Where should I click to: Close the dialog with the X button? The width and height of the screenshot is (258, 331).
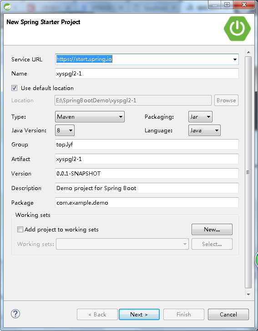pyautogui.click(x=244, y=5)
